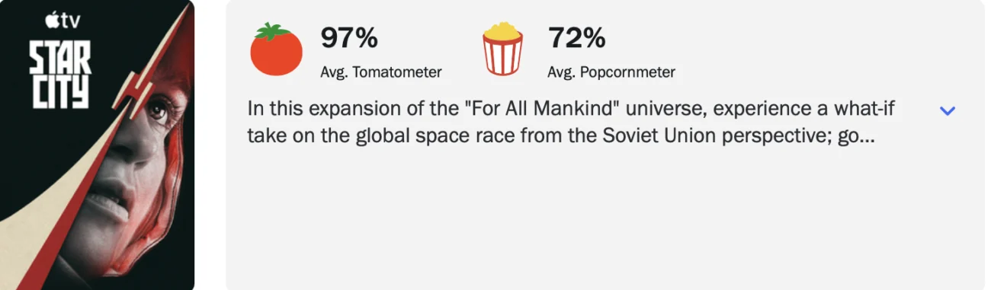Click the woman's eye on the poster

click(156, 112)
